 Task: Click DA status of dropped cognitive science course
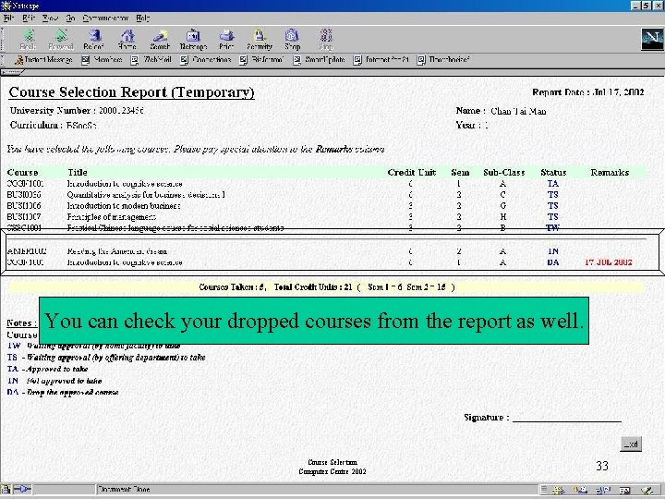(552, 262)
